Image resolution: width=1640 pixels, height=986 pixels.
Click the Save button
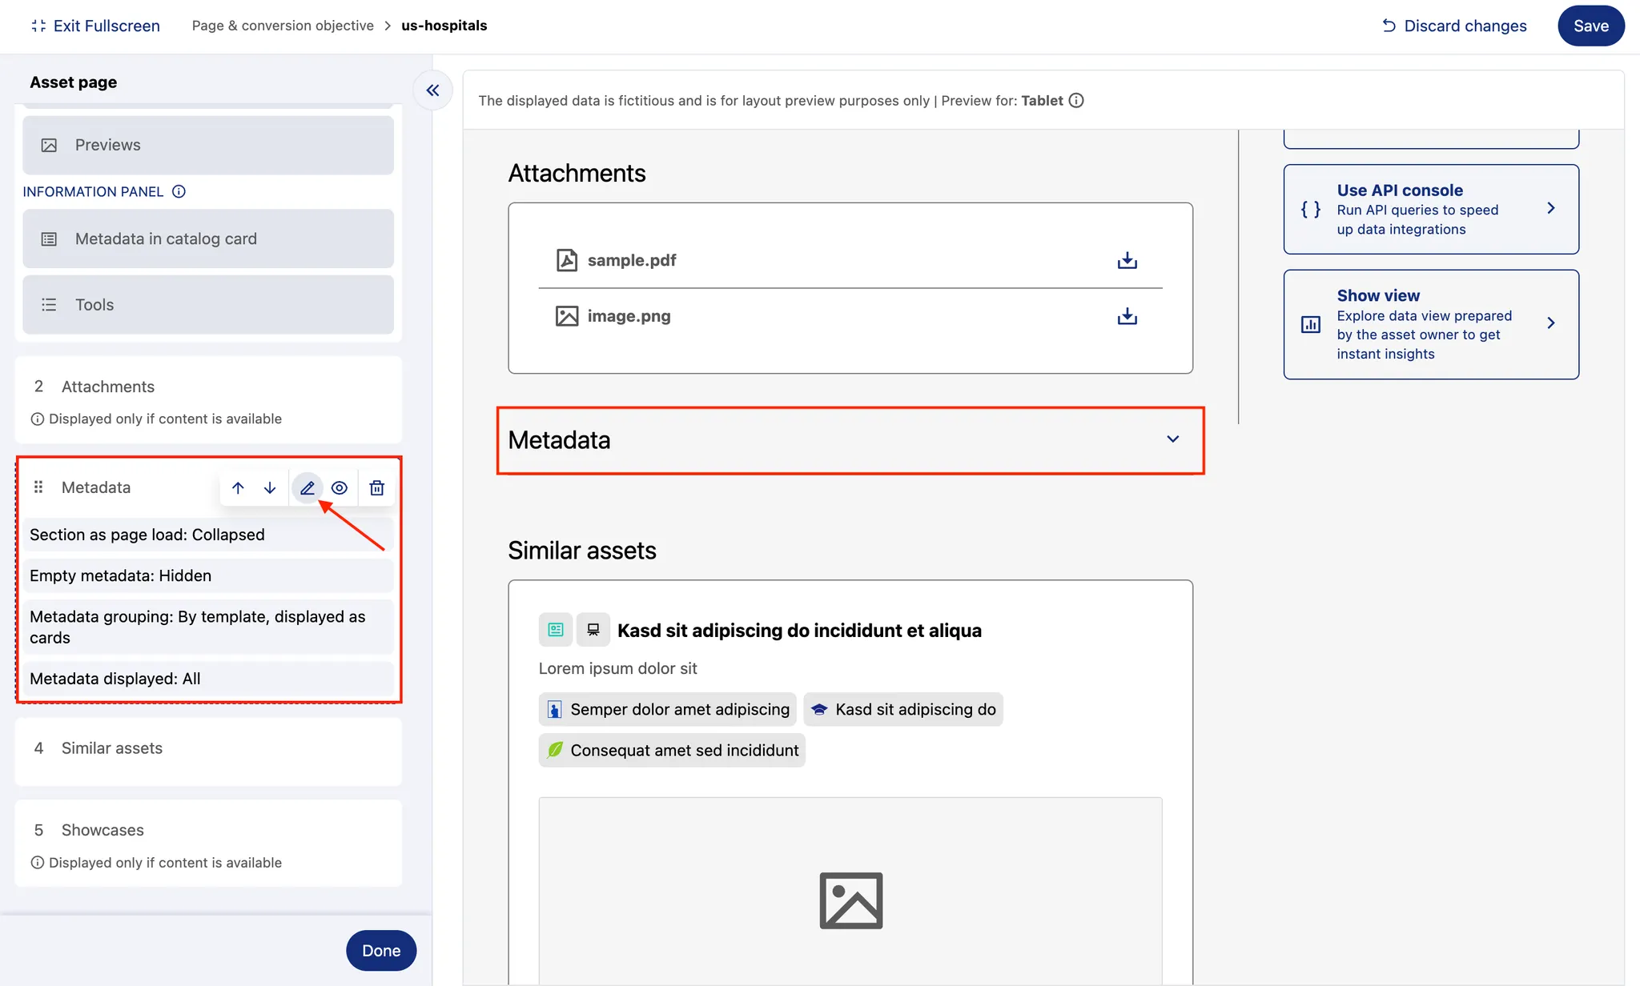1590,26
